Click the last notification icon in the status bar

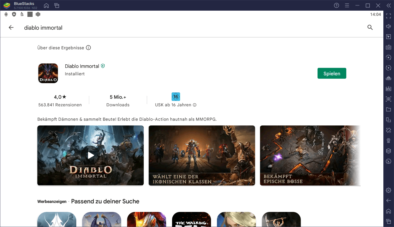[x=38, y=14]
